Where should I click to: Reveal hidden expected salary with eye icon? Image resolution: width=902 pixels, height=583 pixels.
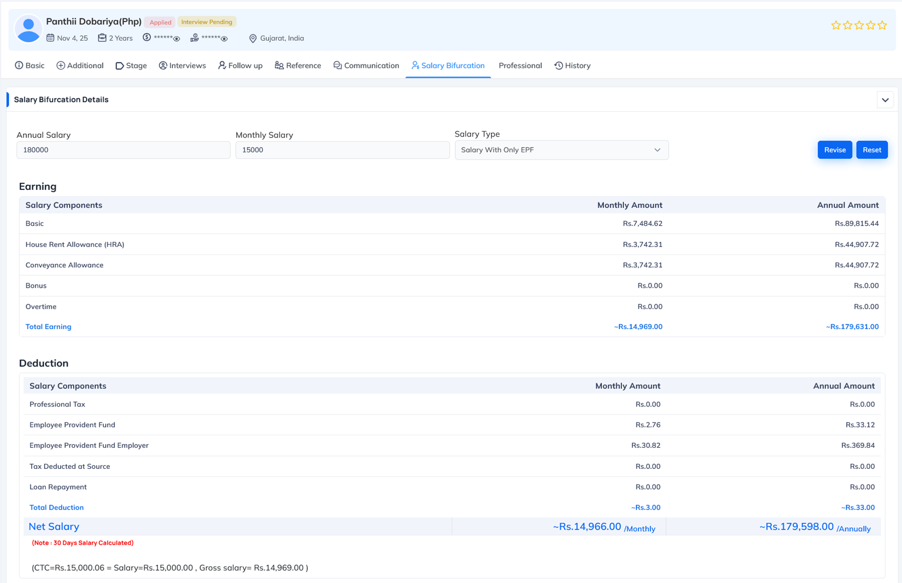point(225,39)
